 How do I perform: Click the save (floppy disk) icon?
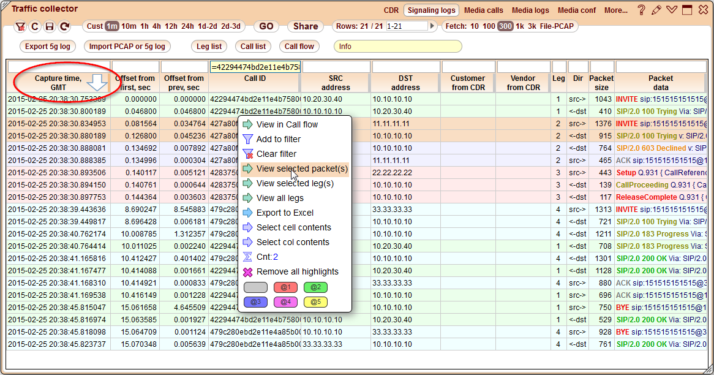[x=50, y=27]
